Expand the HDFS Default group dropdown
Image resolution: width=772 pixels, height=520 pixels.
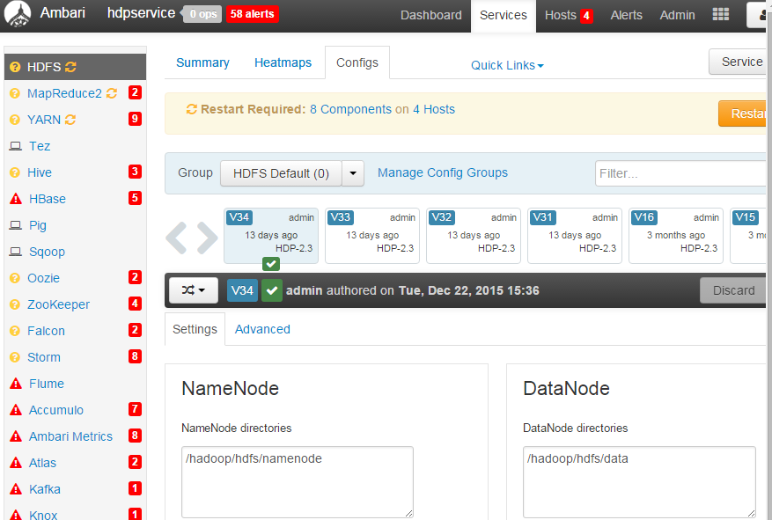click(353, 173)
